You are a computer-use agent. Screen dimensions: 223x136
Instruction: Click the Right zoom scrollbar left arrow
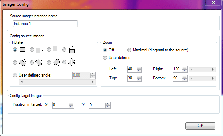pos(191,70)
